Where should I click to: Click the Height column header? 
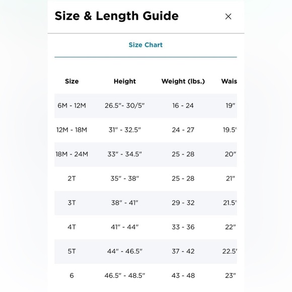125,81
